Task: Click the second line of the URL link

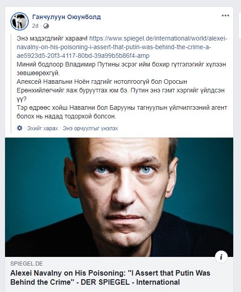Action: point(114,47)
